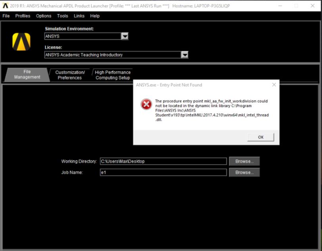The image size is (322, 251).
Task: Open the Tools menu
Action: coord(62,16)
